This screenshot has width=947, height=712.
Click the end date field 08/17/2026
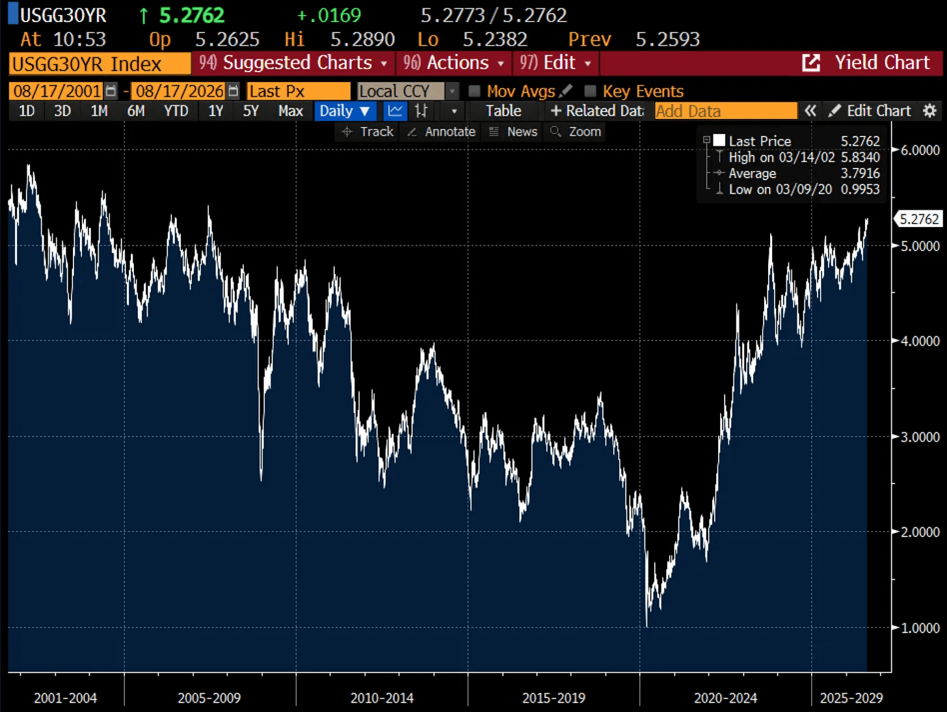pos(180,91)
